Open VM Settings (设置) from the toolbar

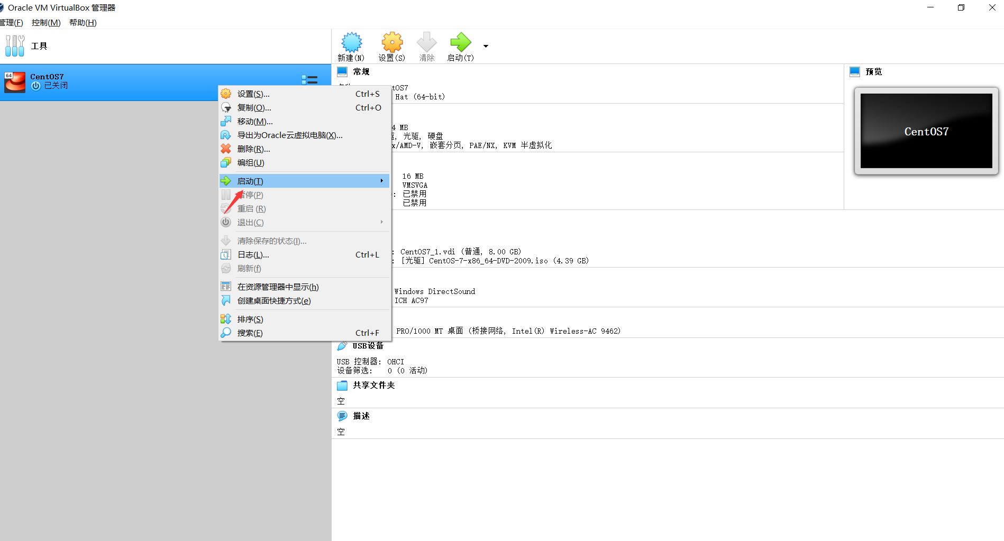pos(392,47)
